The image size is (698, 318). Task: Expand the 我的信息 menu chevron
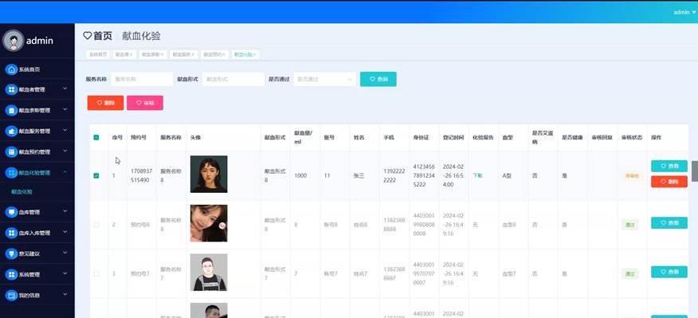[x=65, y=294]
